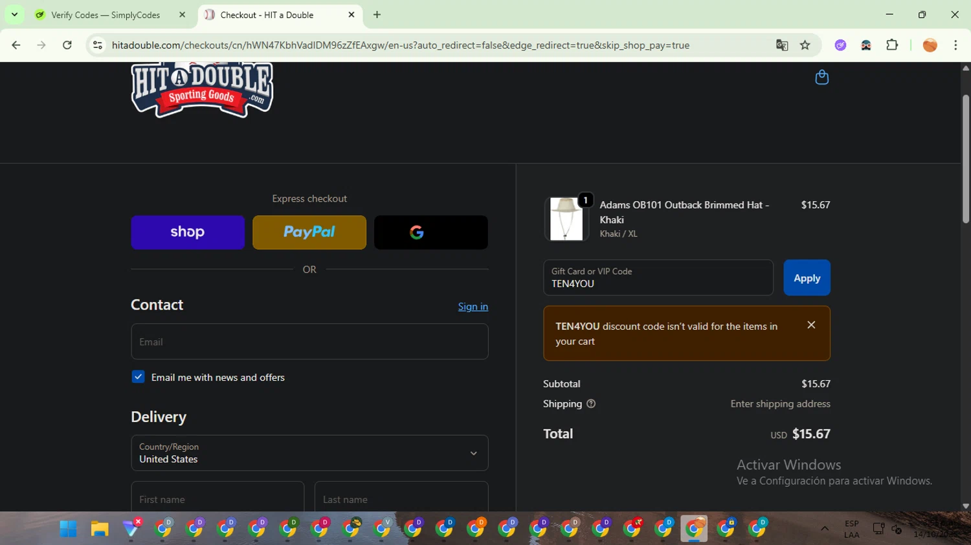Show hidden system tray icons

point(825,529)
